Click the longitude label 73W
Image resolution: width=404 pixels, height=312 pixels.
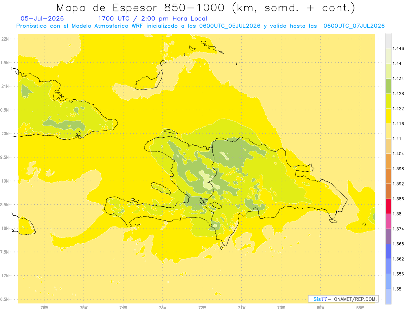pos(163,307)
